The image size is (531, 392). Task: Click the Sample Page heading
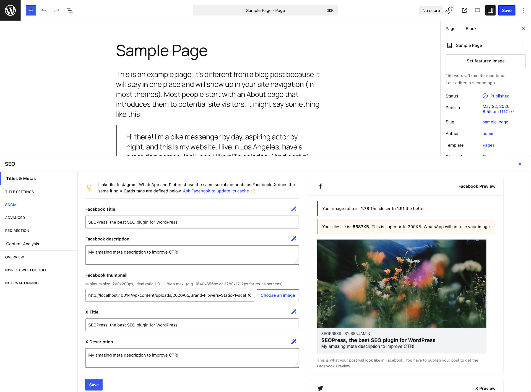162,51
